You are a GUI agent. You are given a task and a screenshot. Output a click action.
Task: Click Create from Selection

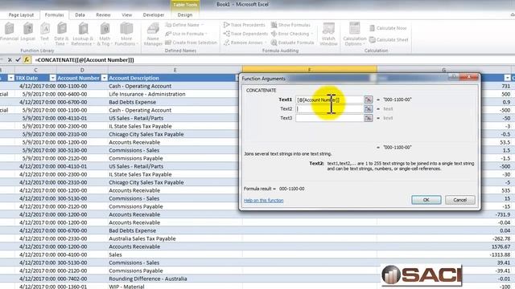pyautogui.click(x=191, y=43)
